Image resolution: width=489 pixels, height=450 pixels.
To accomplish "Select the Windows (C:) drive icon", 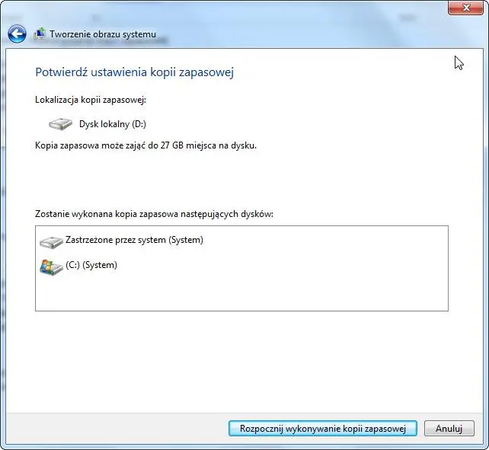I will point(51,266).
